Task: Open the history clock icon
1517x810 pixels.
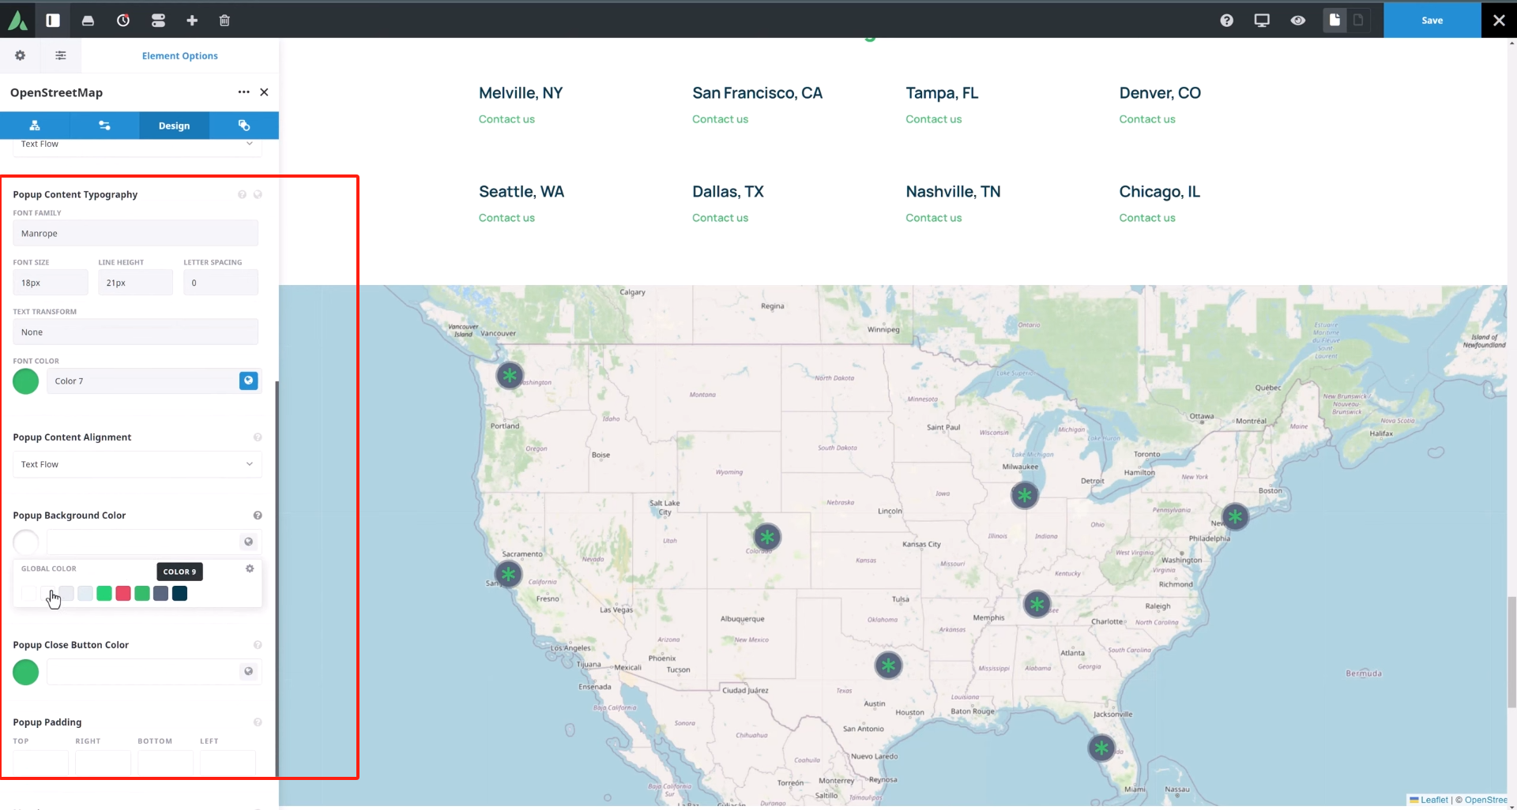Action: pos(123,21)
